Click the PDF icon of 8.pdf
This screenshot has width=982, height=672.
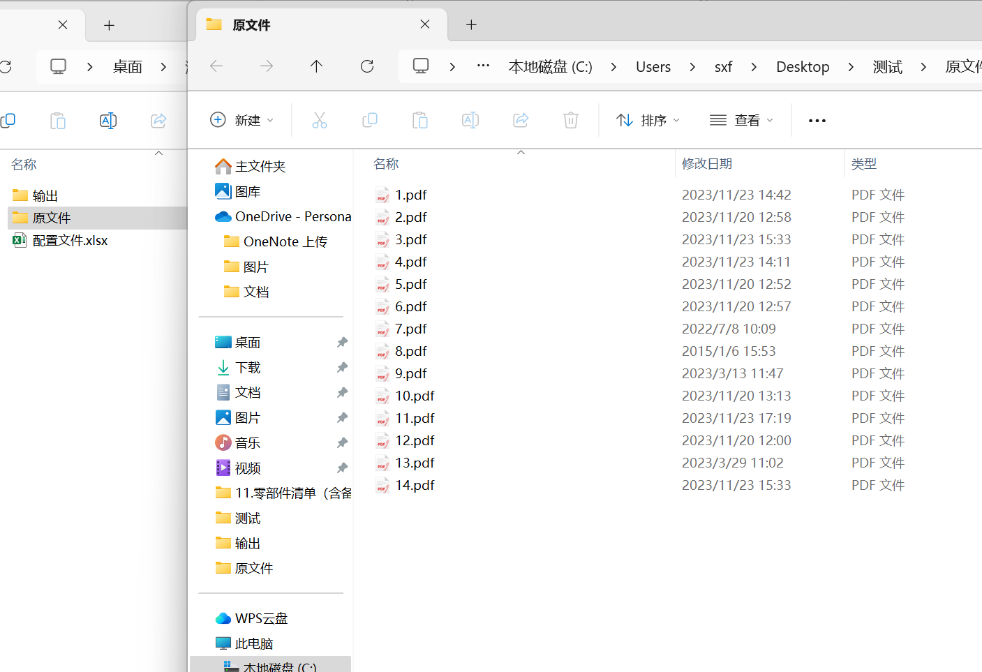[382, 351]
